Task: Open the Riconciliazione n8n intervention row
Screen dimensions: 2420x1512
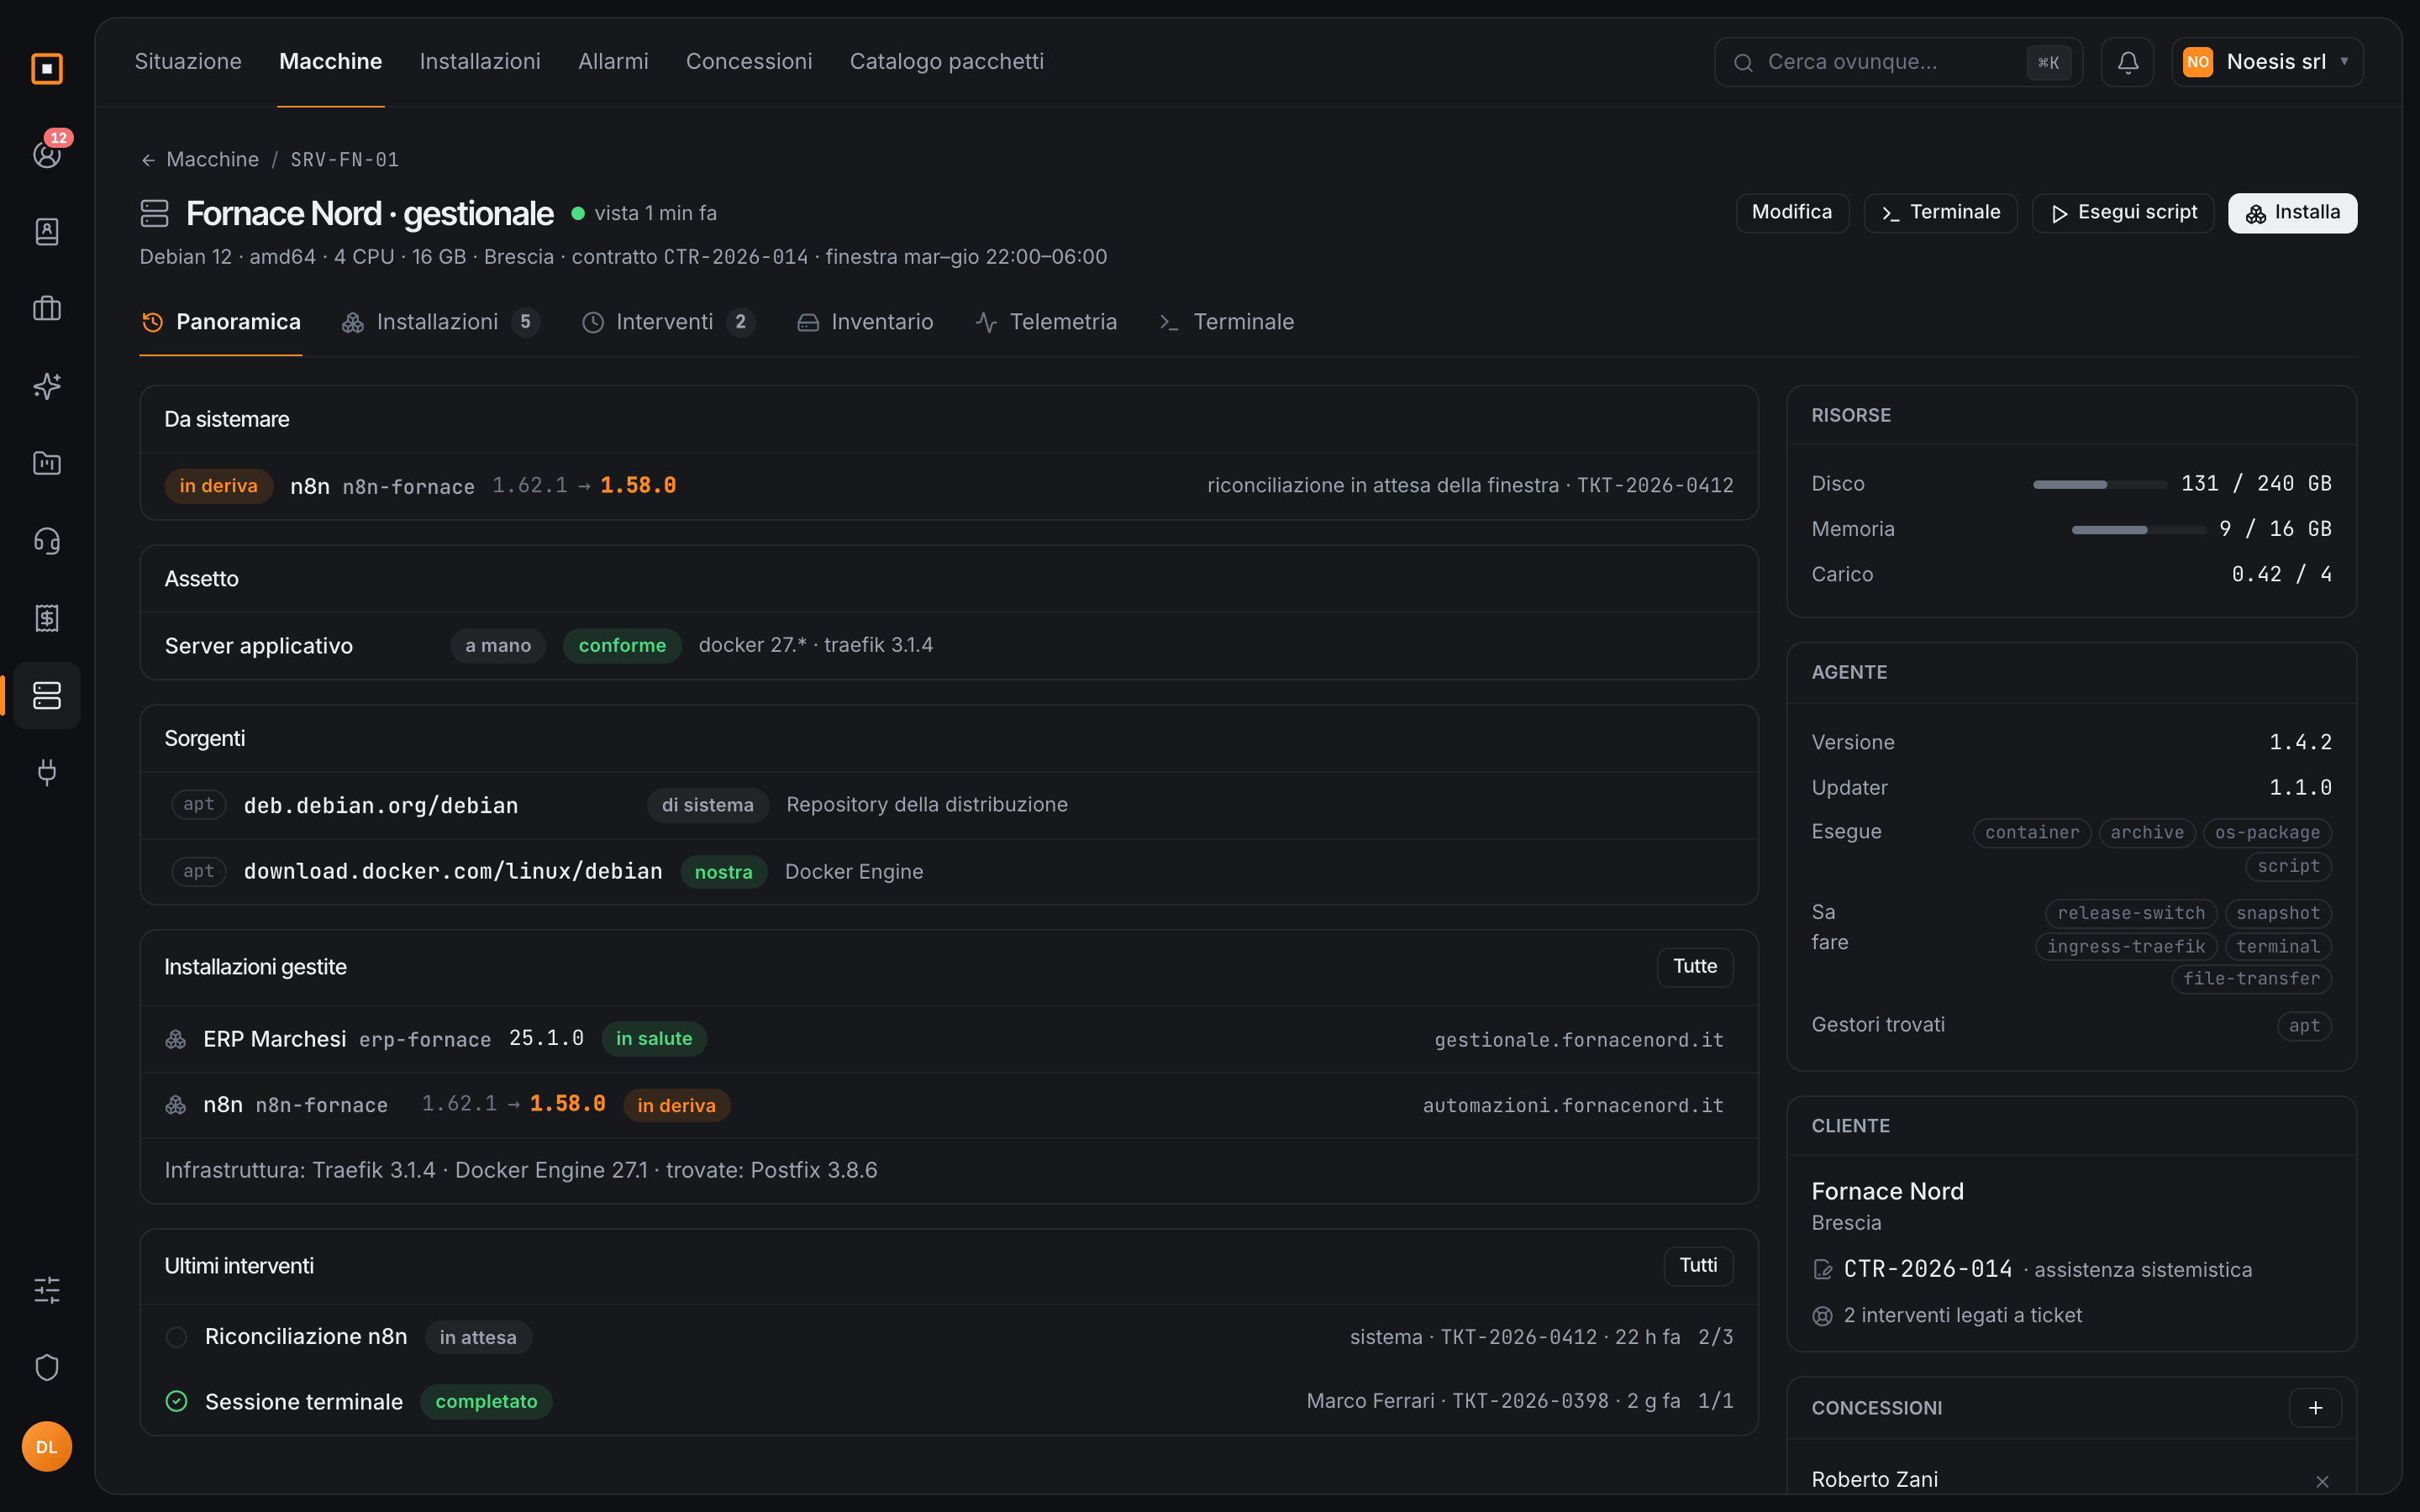Action: tap(948, 1337)
